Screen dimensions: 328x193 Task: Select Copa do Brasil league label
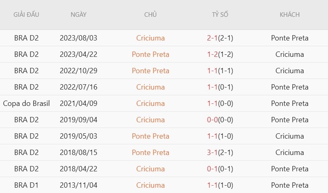pyautogui.click(x=26, y=103)
